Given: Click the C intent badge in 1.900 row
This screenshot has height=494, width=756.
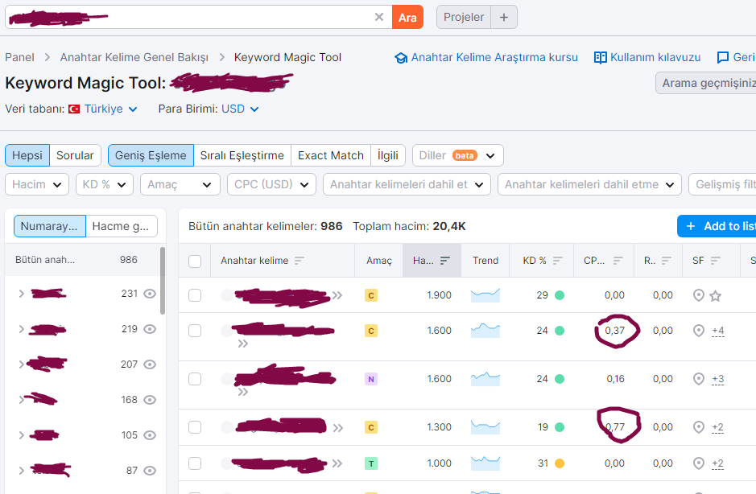Looking at the screenshot, I should [x=371, y=295].
